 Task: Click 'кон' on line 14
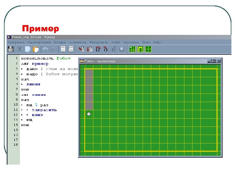point(25,125)
